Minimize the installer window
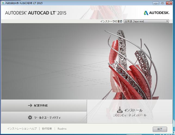Screen dimensions: 175x135 (x=156, y=3)
